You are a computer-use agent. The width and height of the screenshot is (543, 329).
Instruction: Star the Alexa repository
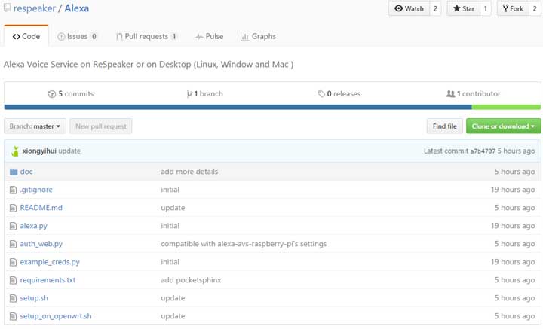pyautogui.click(x=462, y=8)
